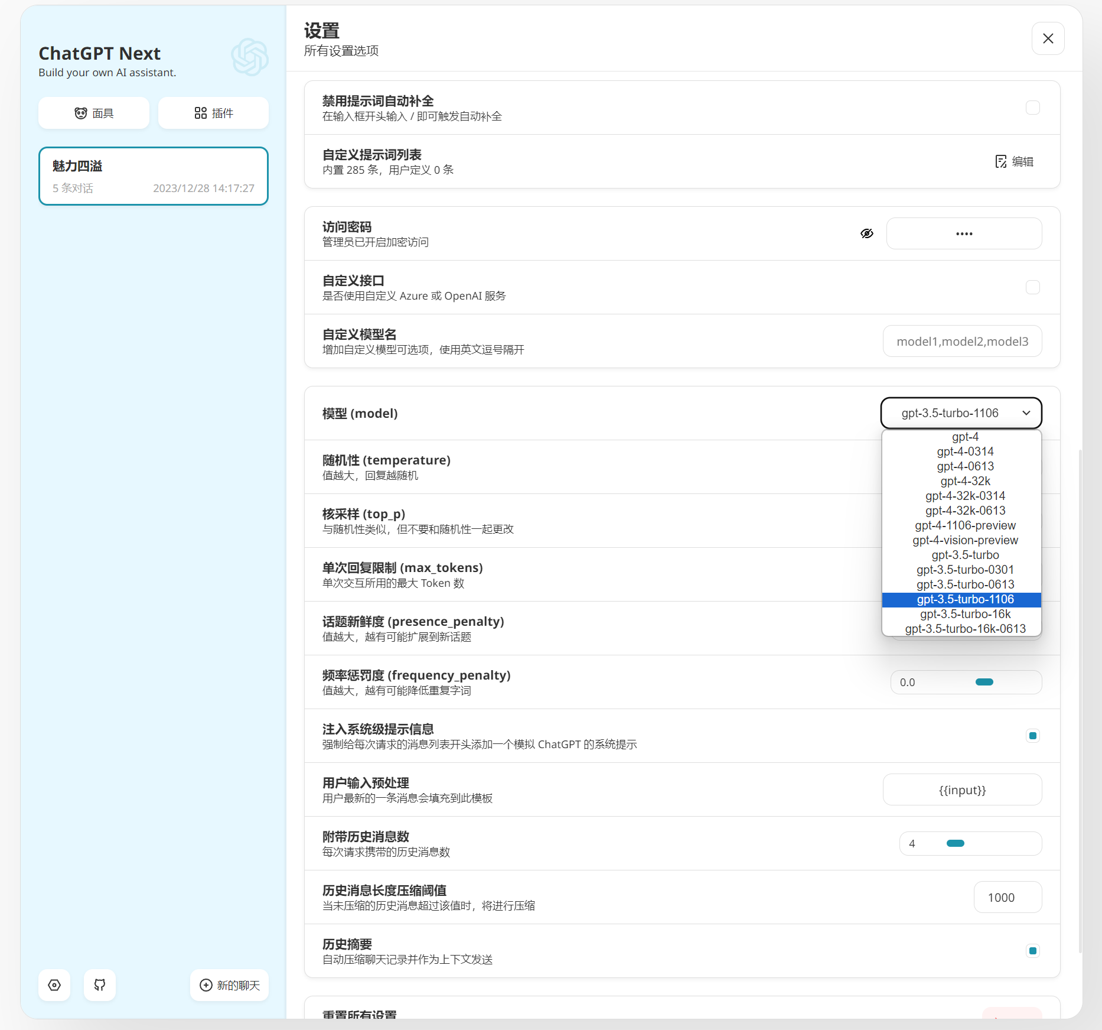The image size is (1102, 1030).
Task: Open the 魅力四溢 chat conversation
Action: (x=153, y=176)
